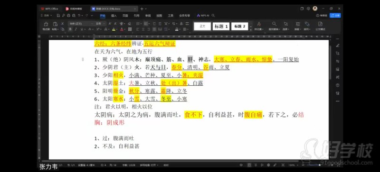
Task: Click the blue Share button
Action: [335, 16]
